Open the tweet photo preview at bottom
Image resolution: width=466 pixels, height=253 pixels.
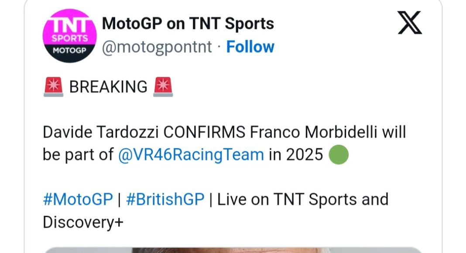pyautogui.click(x=233, y=250)
